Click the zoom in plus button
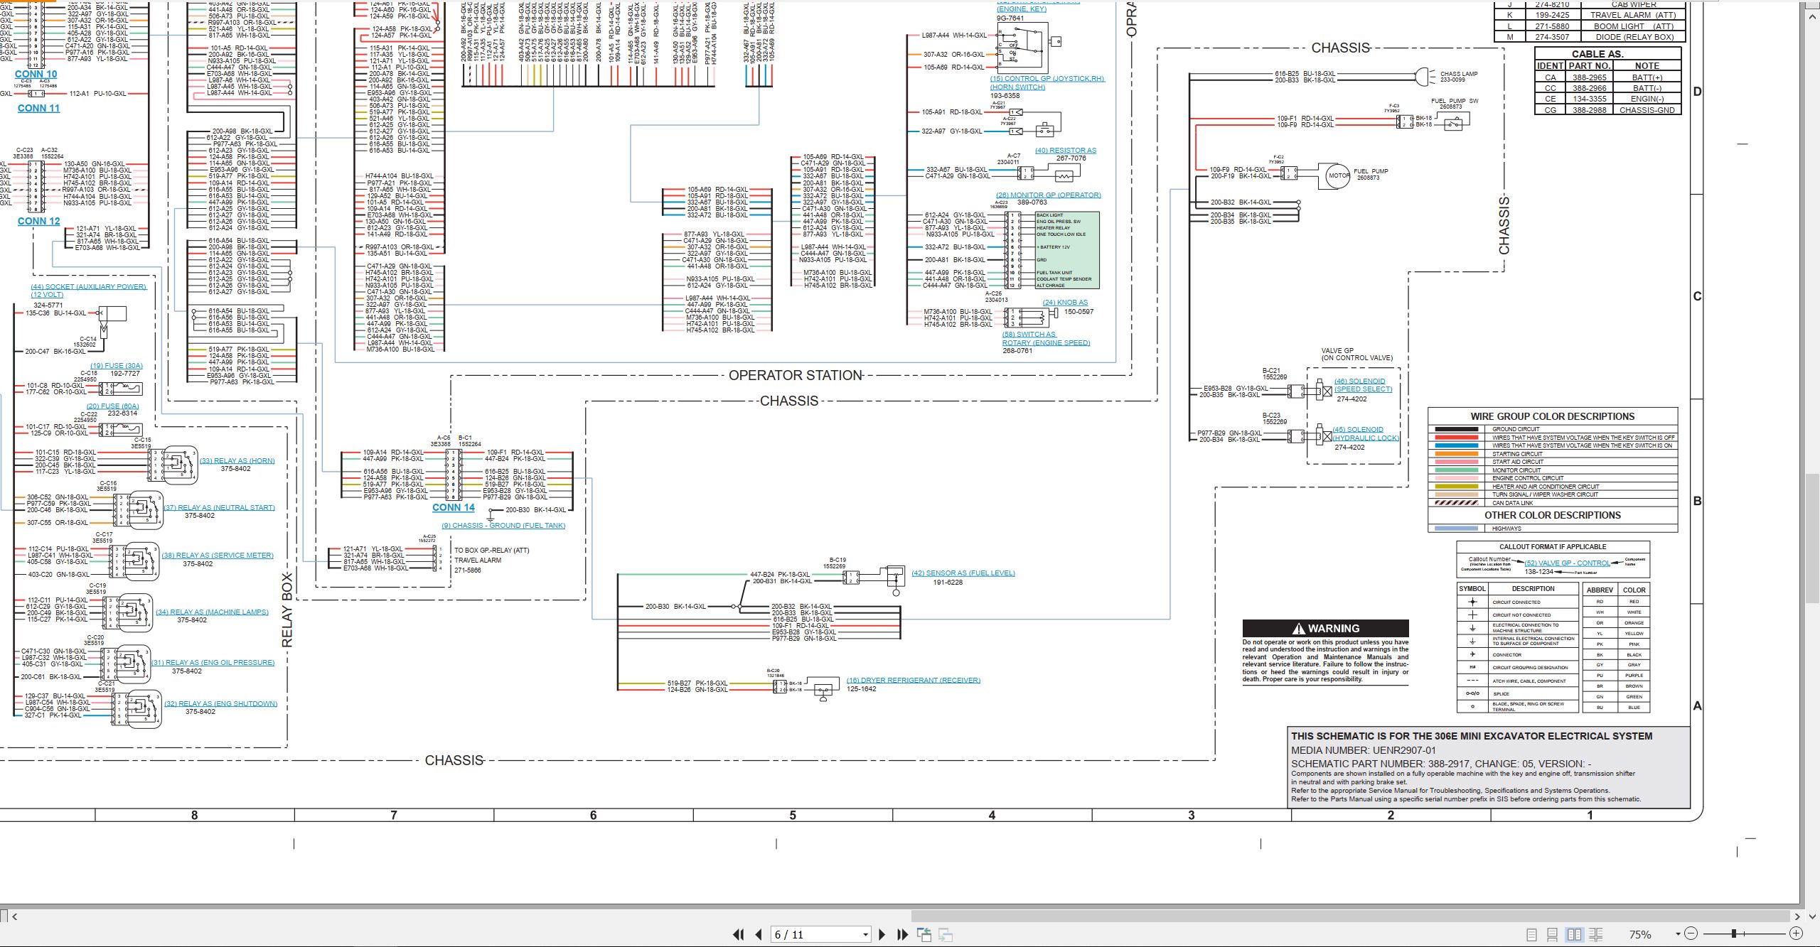 pyautogui.click(x=1797, y=934)
